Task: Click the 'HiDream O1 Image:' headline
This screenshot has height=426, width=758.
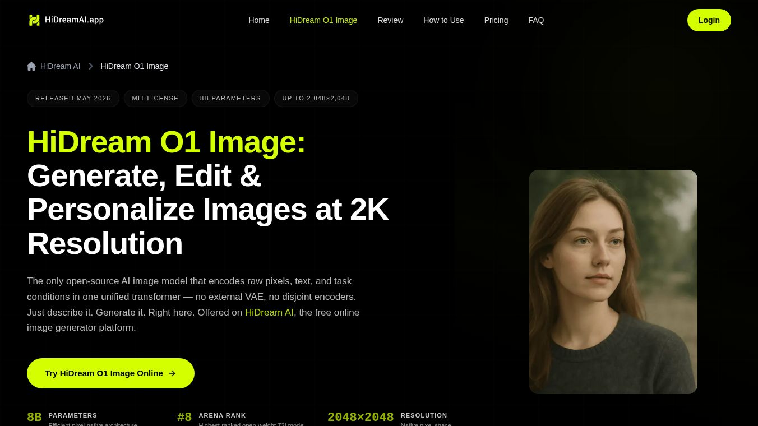Action: click(x=166, y=142)
